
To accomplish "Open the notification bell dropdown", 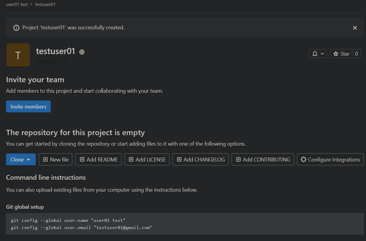I will [x=318, y=54].
